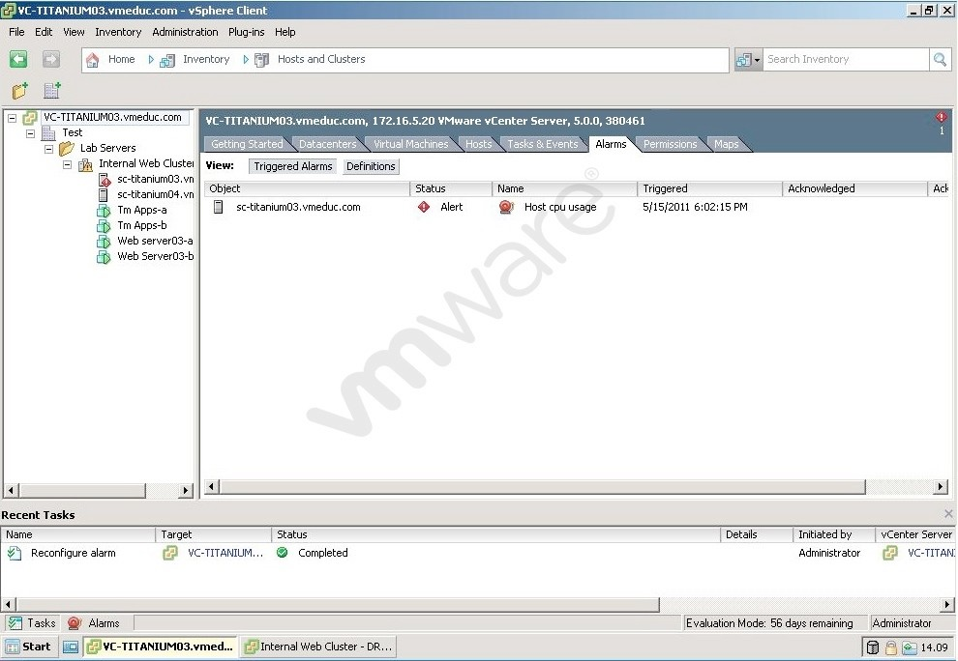Switch to the Permissions tab

670,144
